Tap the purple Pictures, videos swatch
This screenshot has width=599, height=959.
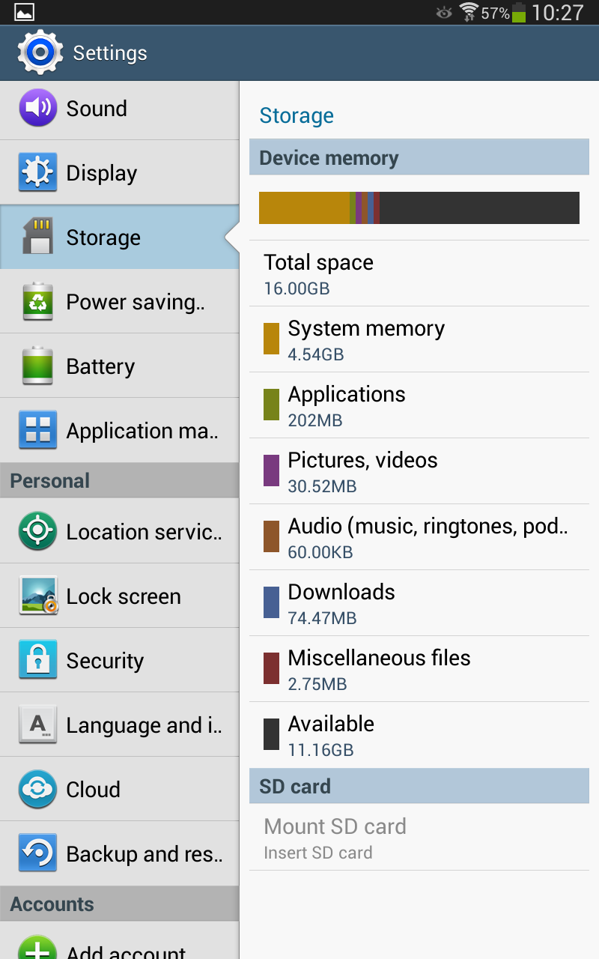coord(271,471)
